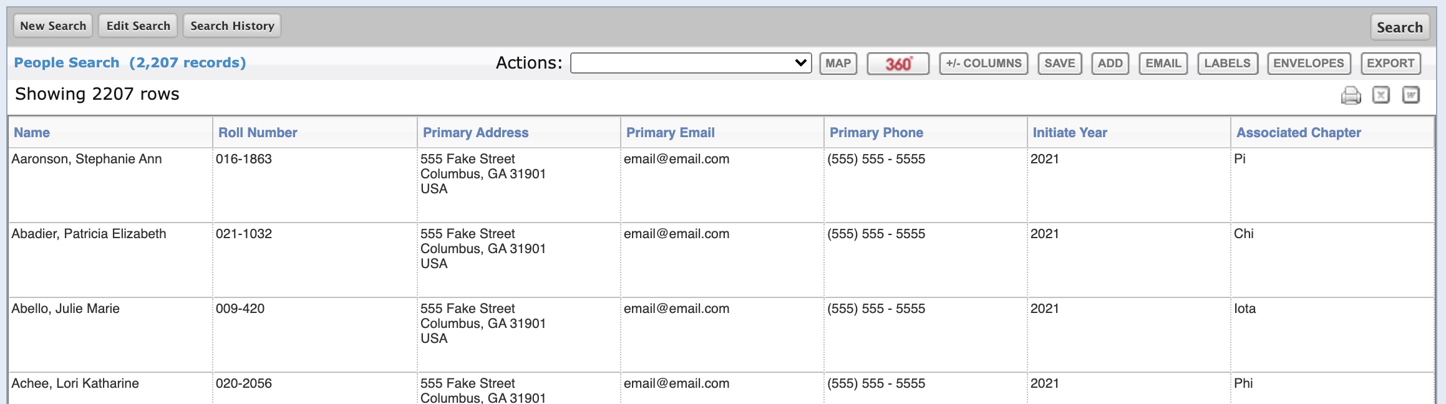The image size is (1446, 404).
Task: Click the Search button at top right
Action: click(x=1400, y=27)
